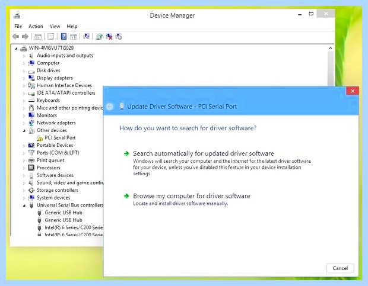
Task: Close the Update Driver Software dialog
Action: [353, 91]
